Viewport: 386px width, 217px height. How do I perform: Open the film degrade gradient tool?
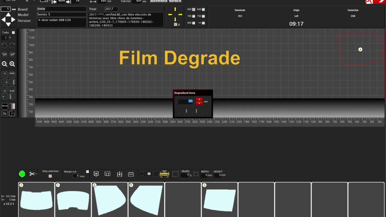coord(12,106)
